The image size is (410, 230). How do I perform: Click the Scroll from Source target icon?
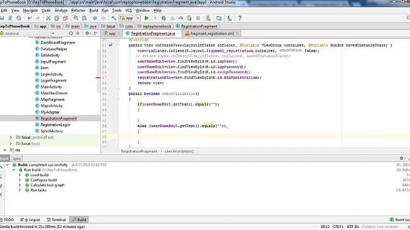[x=71, y=33]
